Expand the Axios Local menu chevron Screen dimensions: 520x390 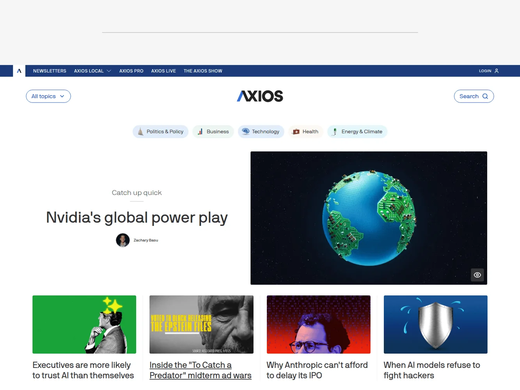click(109, 71)
